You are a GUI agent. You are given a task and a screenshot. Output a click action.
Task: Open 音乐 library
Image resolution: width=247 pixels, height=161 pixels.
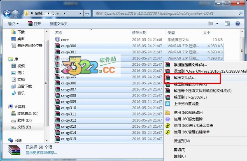pos(18,93)
